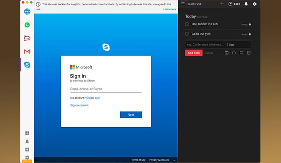The width and height of the screenshot is (281, 163).
Task: Click the Next button
Action: 131,115
